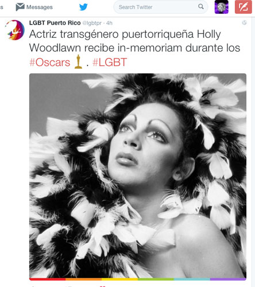Image resolution: width=255 pixels, height=287 pixels.
Task: Open the 4h tweet timestamp
Action: click(109, 23)
